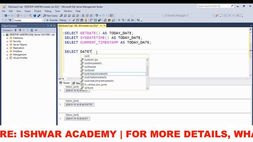Select DATETIMEOFFSETFROMPARTS in the IntelliSense list
The image size is (253, 142).
click(x=99, y=81)
